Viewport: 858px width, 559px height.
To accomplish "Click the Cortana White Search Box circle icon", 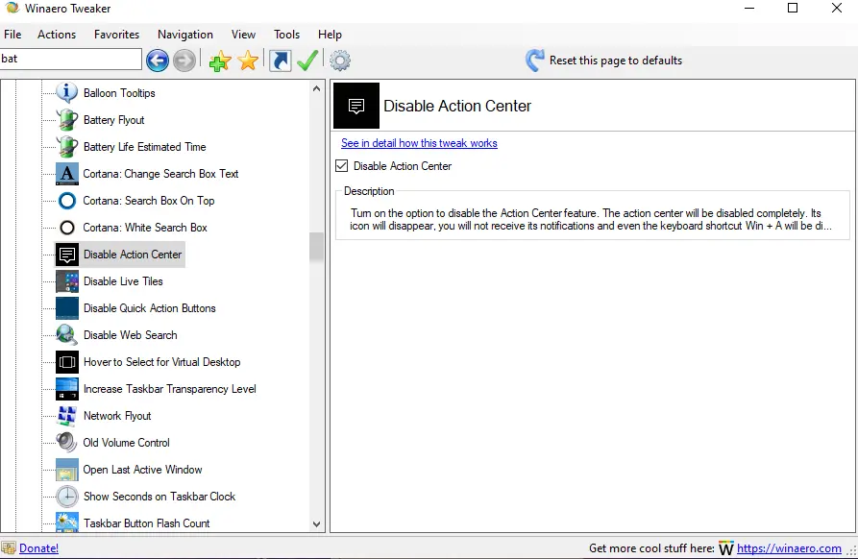I will tap(66, 228).
